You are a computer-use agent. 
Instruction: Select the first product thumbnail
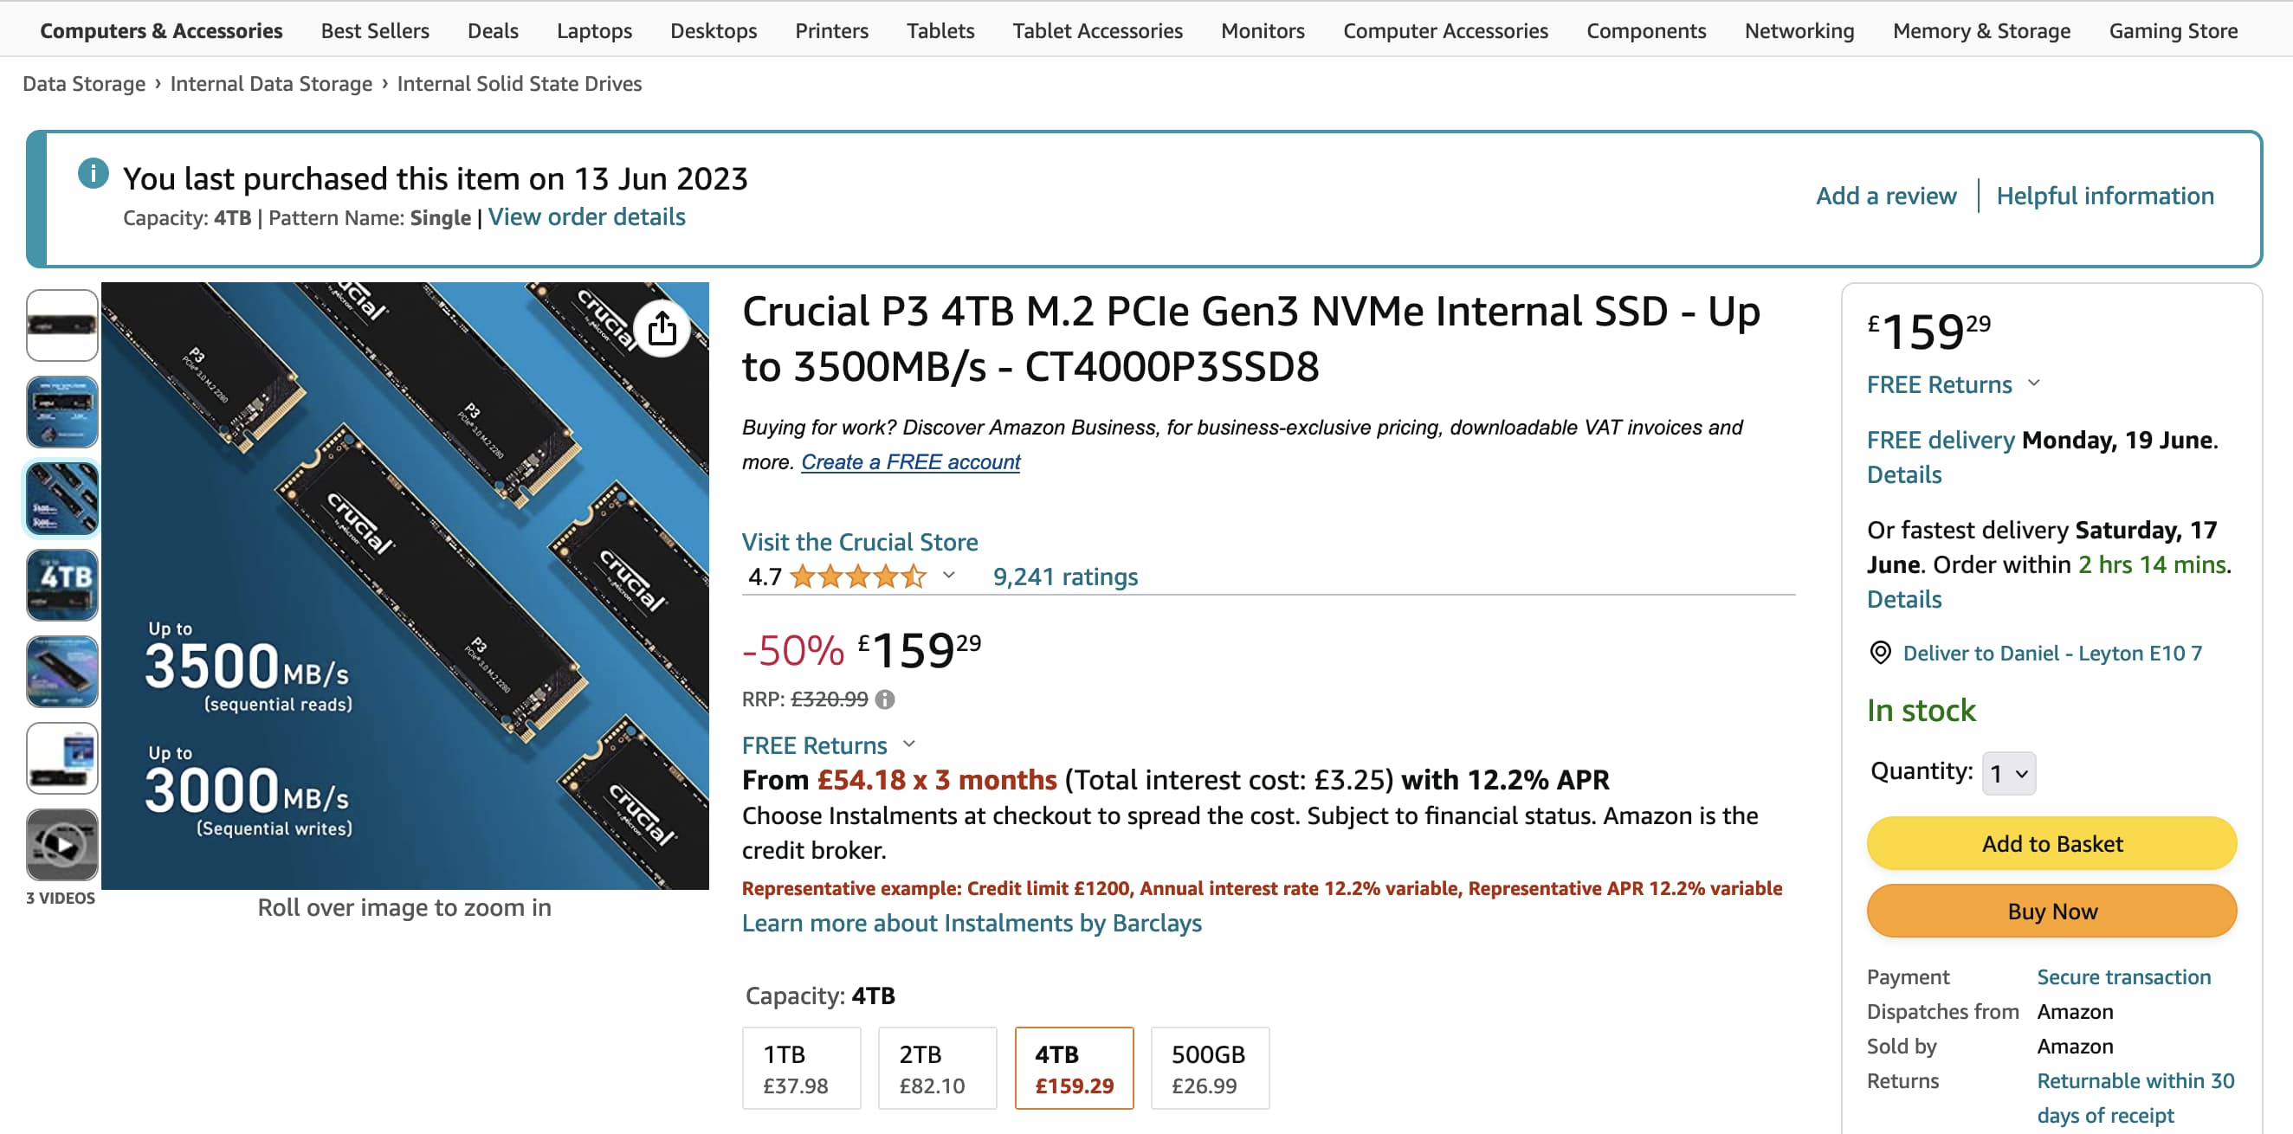pos(61,325)
